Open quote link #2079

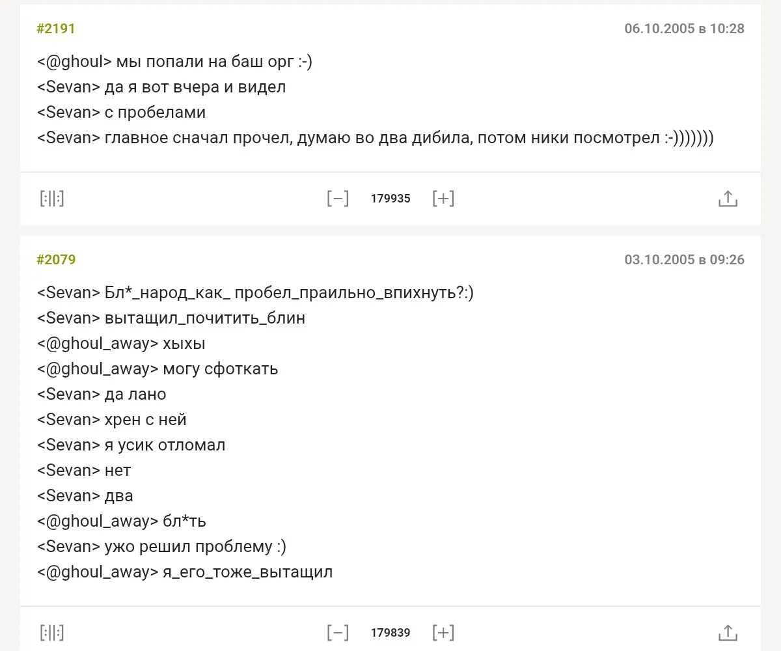(x=56, y=260)
